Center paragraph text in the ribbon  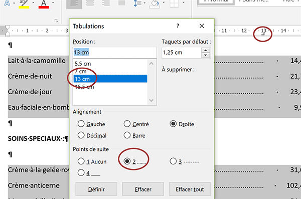90,3
